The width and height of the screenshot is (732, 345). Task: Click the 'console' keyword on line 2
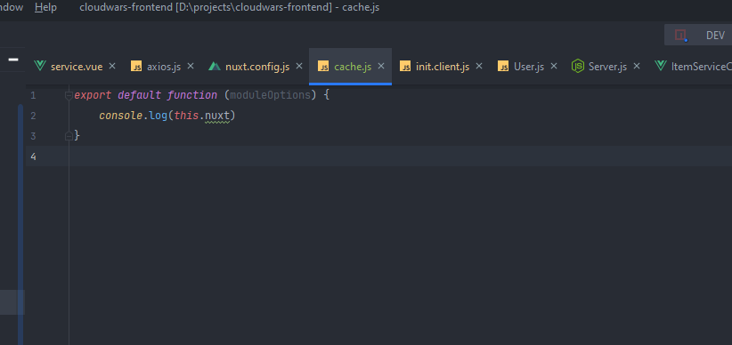[120, 116]
